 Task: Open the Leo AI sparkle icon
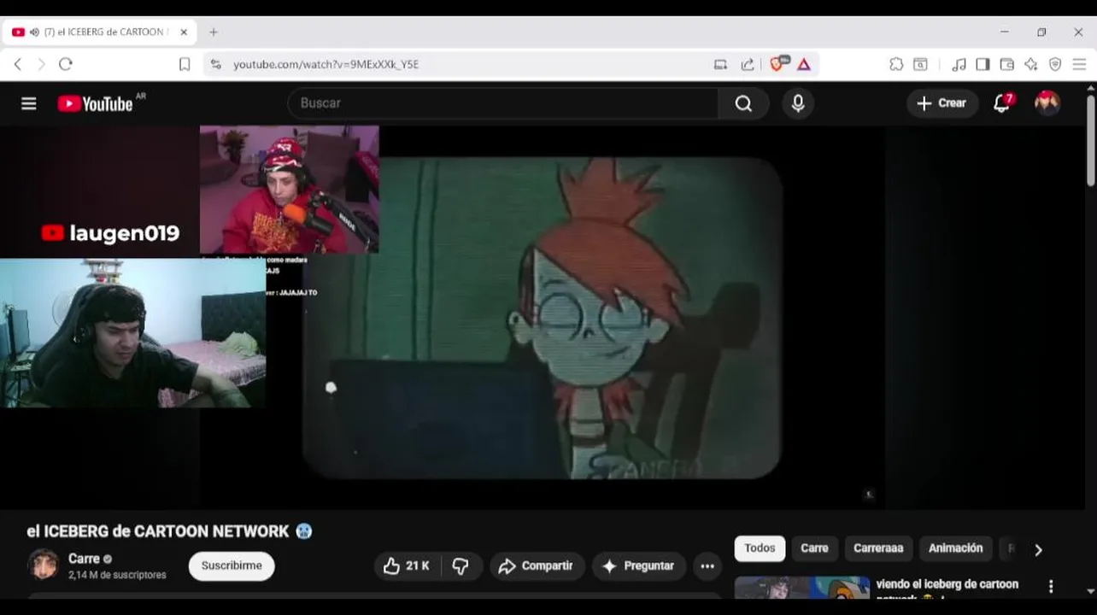[x=1031, y=64]
